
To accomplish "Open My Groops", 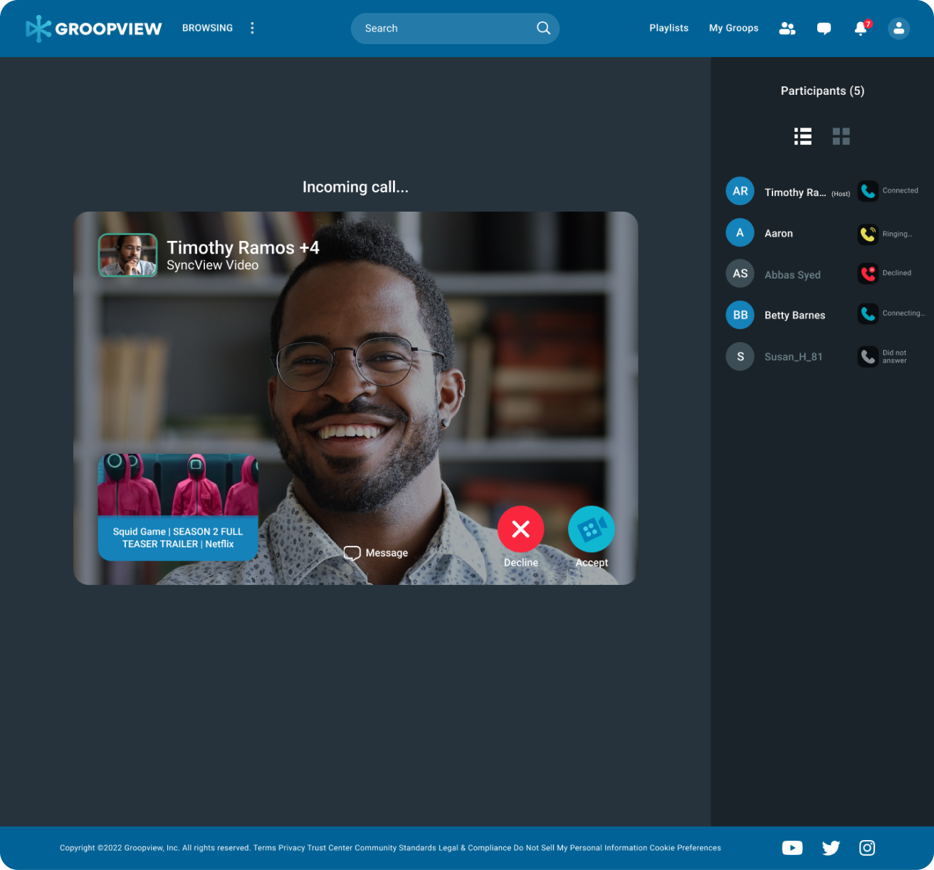I will click(733, 28).
